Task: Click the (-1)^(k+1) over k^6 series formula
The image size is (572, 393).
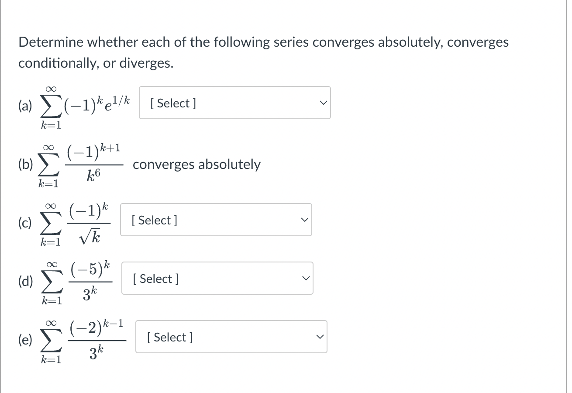Action: (81, 166)
